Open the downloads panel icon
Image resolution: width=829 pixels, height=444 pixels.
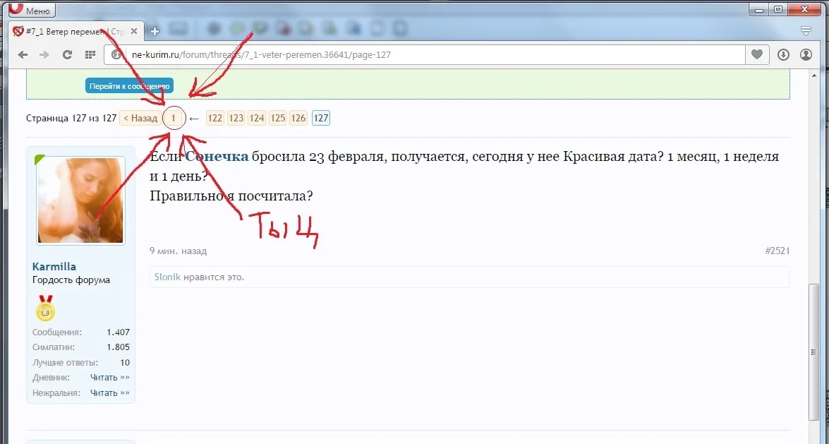click(783, 54)
